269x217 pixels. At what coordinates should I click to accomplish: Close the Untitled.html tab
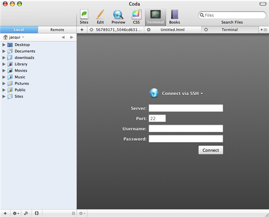click(x=148, y=30)
